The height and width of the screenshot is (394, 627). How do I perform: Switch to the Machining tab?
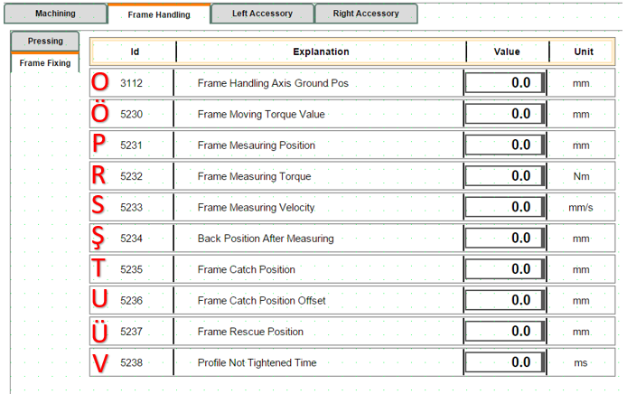[x=55, y=14]
